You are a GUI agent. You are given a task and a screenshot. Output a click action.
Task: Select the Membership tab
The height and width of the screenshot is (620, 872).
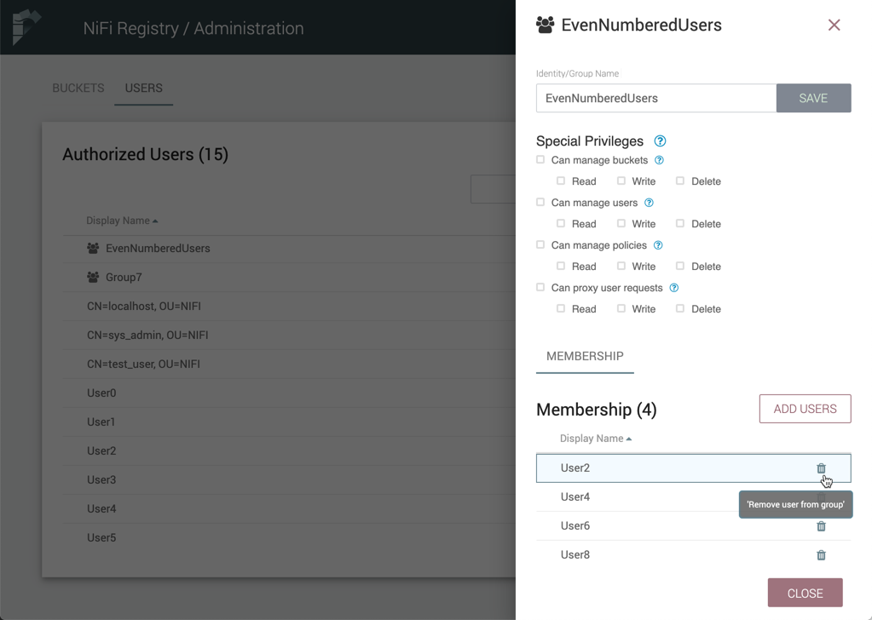585,356
